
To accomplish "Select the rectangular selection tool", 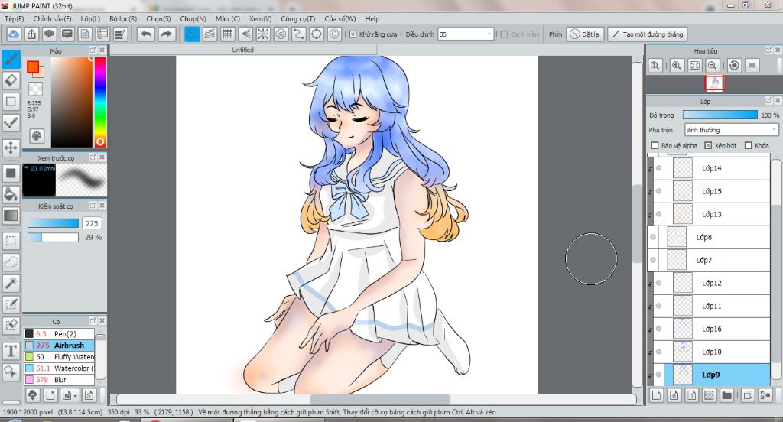I will 11,241.
